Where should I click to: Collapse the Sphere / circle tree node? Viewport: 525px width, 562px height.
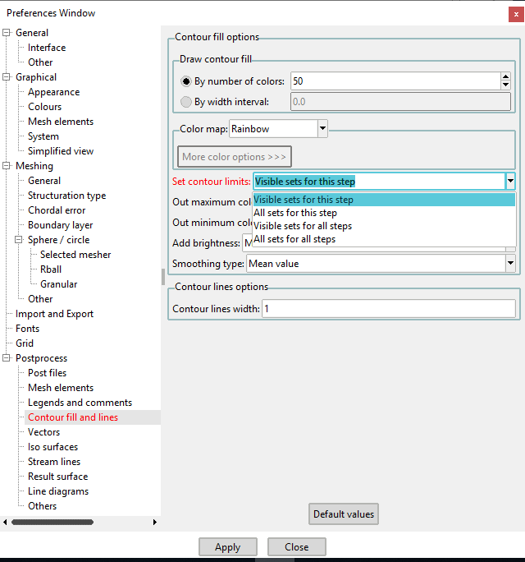(x=19, y=240)
